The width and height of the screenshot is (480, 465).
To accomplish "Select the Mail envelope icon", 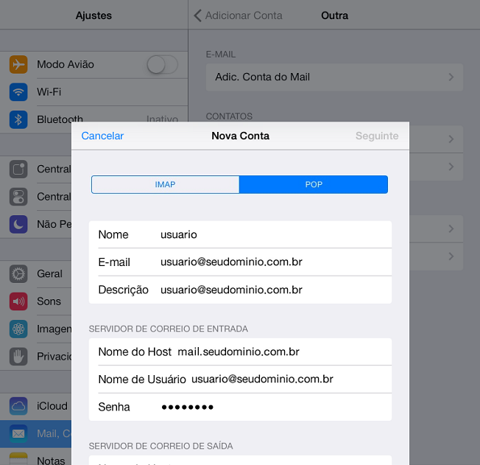I will 18,433.
